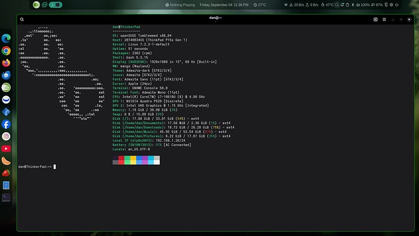Open the weather widget showing 27°C
The image size is (419, 236).
[x=260, y=5]
